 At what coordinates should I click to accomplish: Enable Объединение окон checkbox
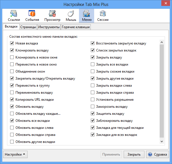point(12,71)
